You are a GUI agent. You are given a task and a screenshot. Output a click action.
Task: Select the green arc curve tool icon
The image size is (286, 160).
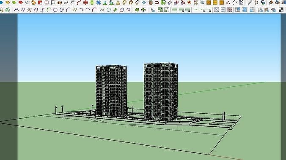pyautogui.click(x=49, y=10)
